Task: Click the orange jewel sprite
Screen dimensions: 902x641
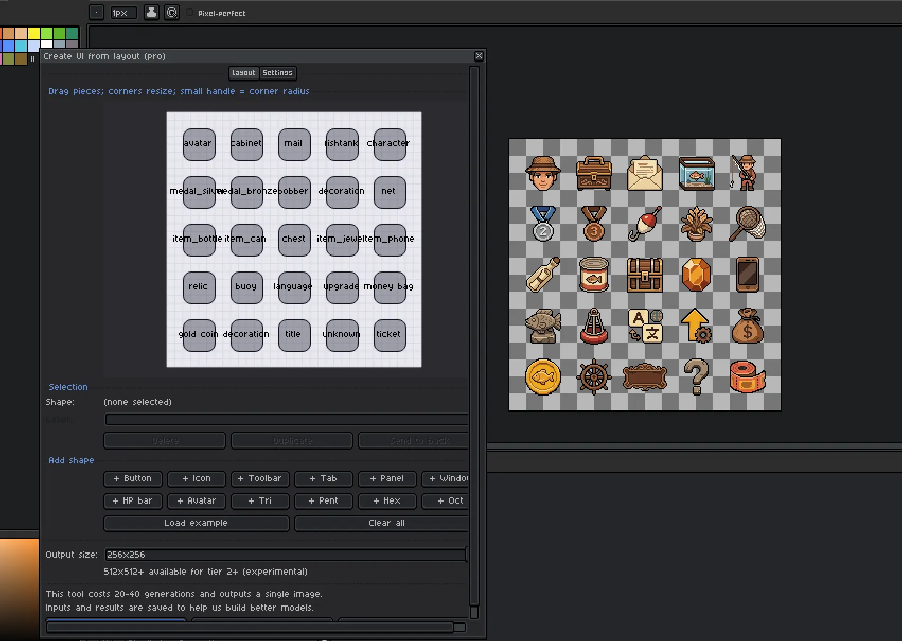Action: [696, 275]
